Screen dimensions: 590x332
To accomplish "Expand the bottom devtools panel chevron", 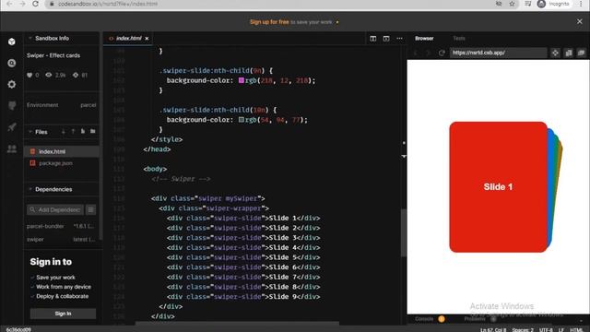I will click(x=582, y=320).
